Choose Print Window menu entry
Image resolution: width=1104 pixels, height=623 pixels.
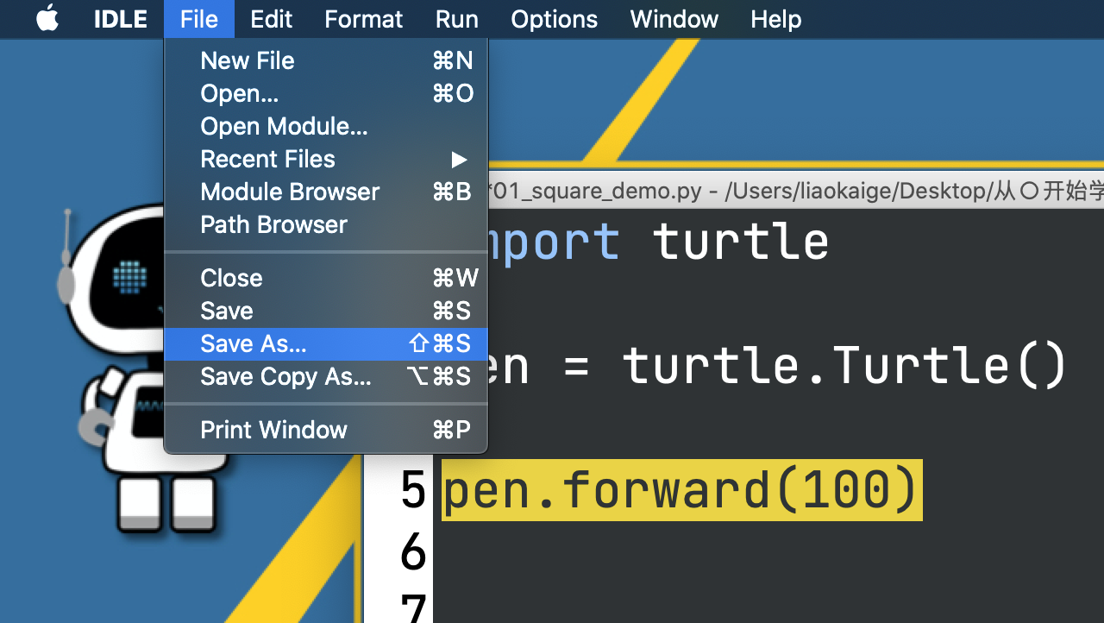tap(326, 430)
